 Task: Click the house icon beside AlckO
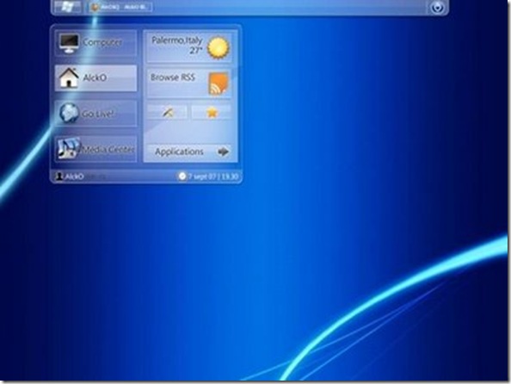pos(69,77)
